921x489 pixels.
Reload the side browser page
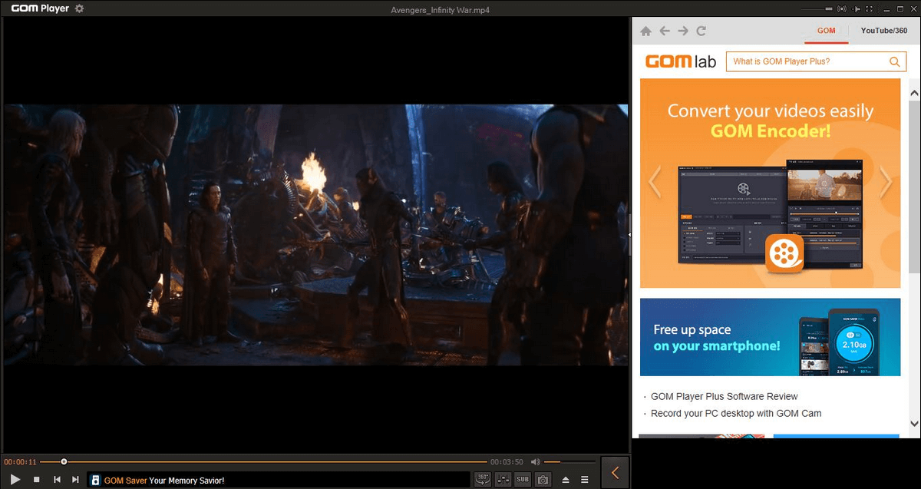click(701, 31)
